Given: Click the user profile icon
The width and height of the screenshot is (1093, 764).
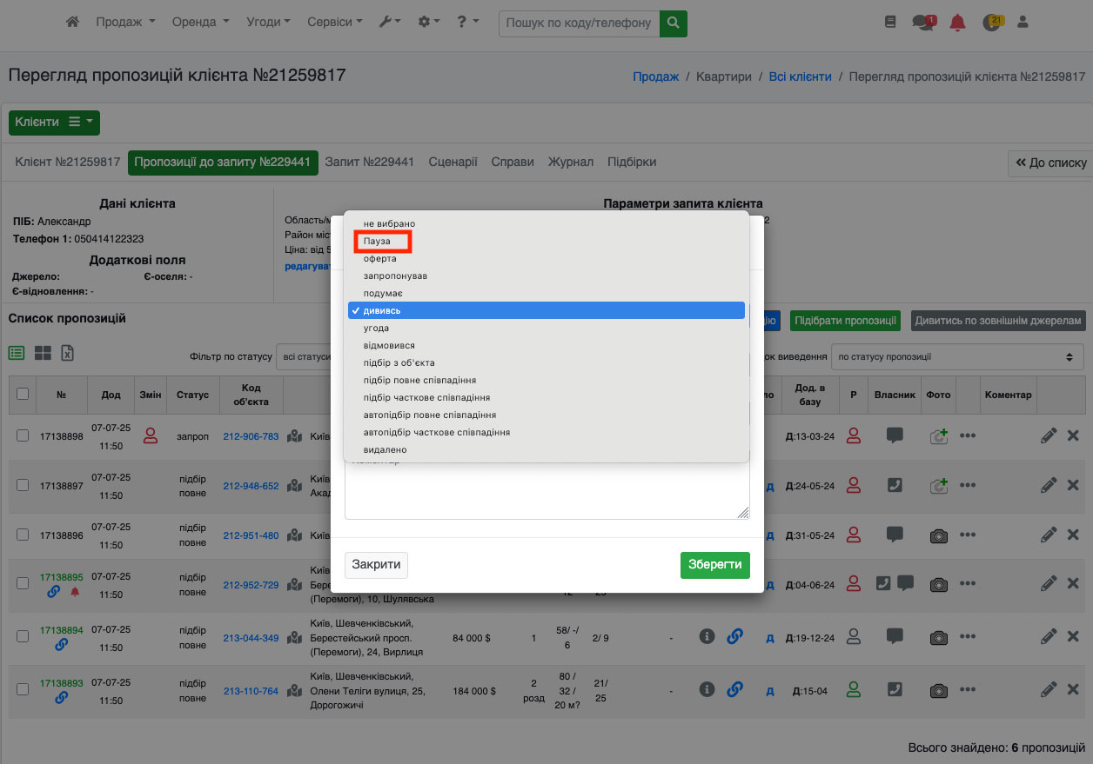Looking at the screenshot, I should pyautogui.click(x=1023, y=23).
